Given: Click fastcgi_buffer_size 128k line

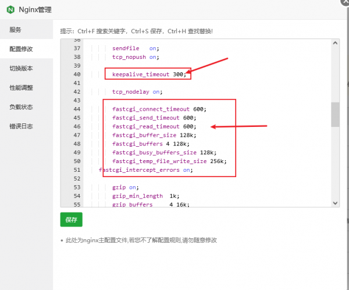Looking at the screenshot, I should (154, 135).
